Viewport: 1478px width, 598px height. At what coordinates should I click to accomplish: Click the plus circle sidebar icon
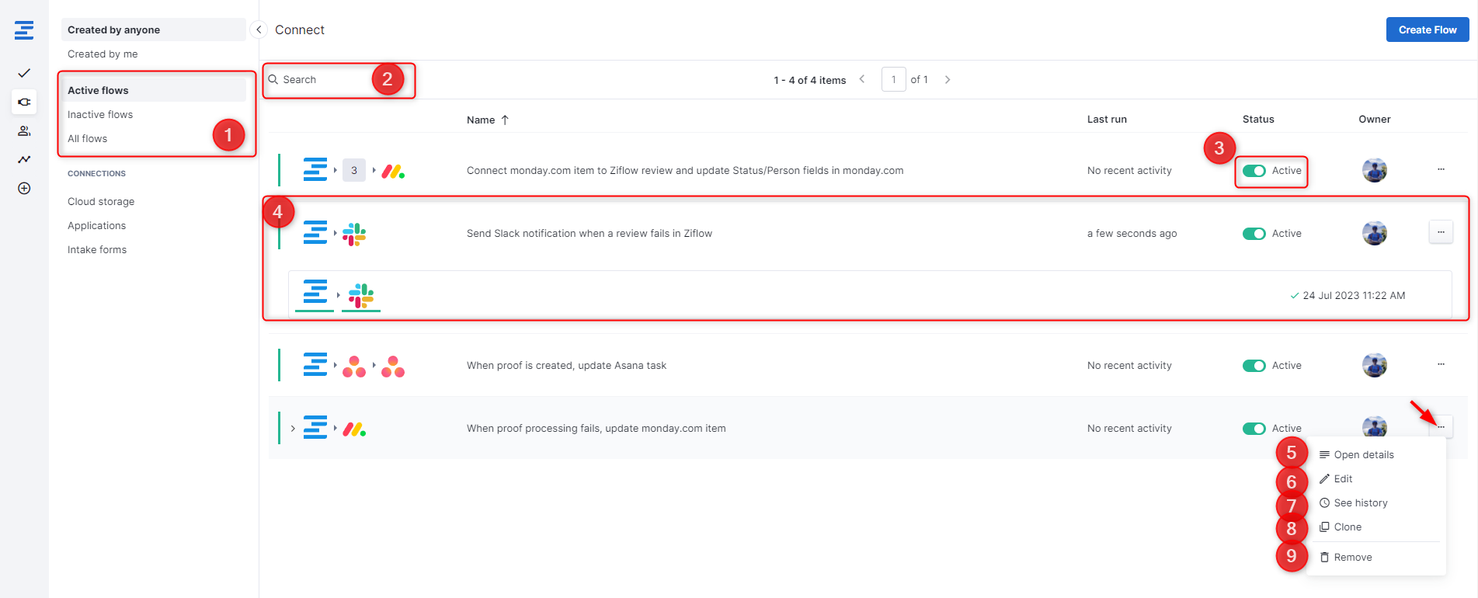click(24, 188)
